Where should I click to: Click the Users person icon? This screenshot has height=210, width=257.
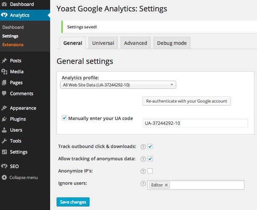tap(4, 130)
